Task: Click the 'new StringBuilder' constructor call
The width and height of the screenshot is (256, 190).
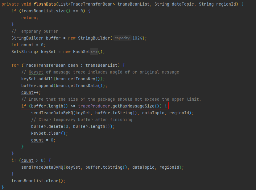Action: tap(89, 38)
